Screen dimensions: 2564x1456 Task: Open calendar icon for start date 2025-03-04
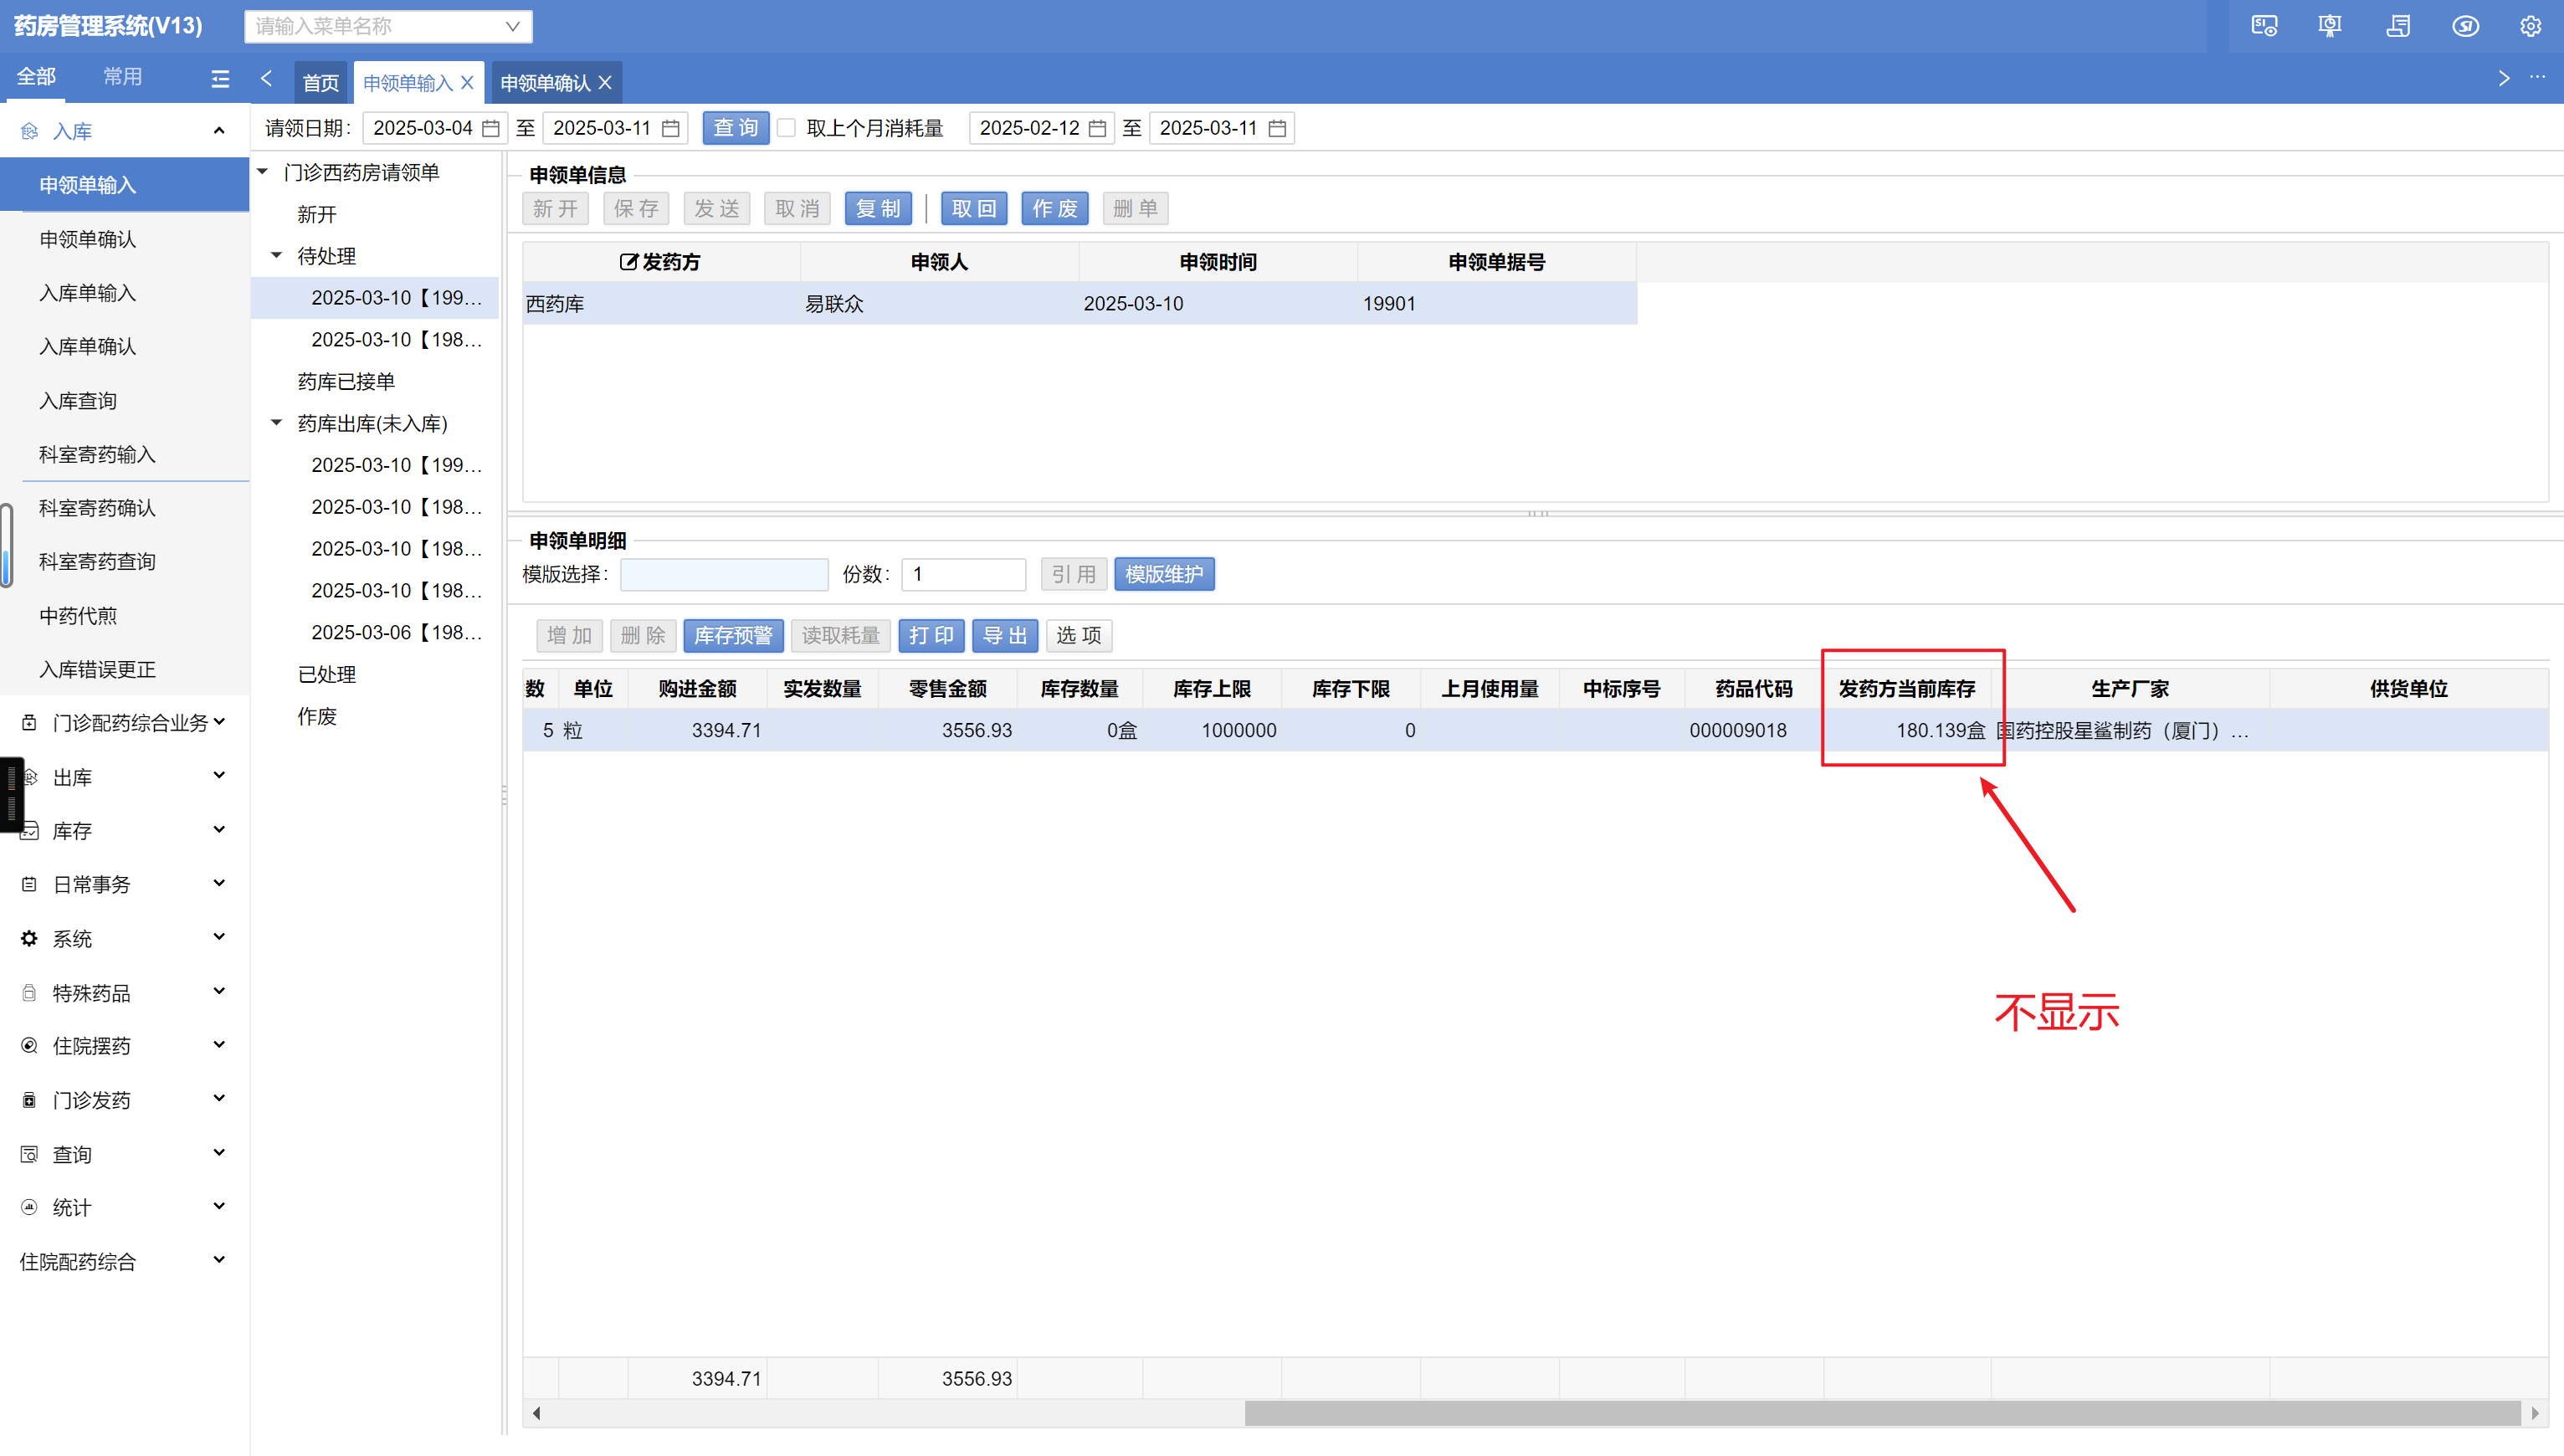tap(490, 128)
